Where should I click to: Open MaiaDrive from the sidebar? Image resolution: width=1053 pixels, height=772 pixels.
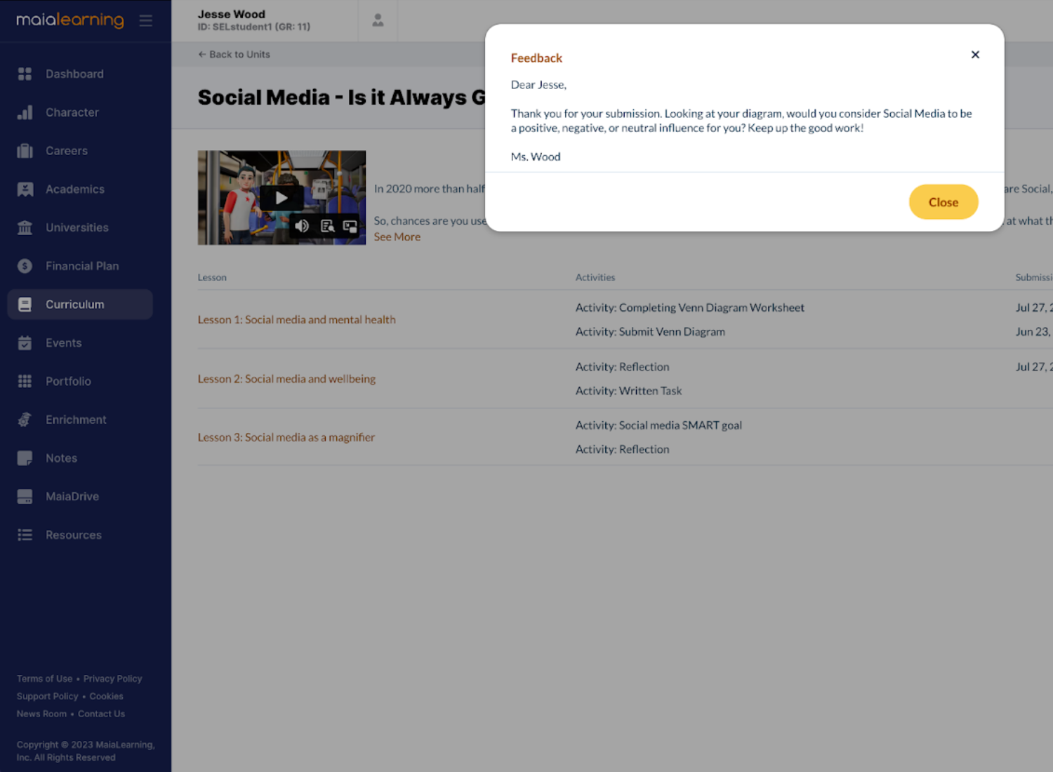click(x=25, y=496)
